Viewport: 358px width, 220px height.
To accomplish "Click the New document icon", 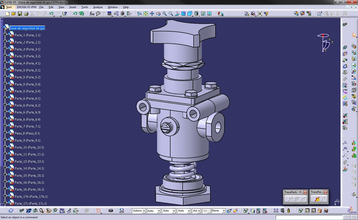I will 8,14.
